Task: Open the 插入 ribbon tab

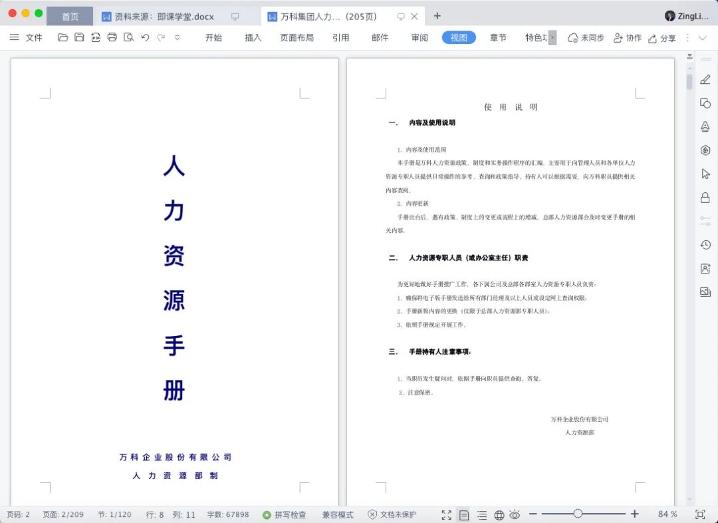Action: pos(253,37)
